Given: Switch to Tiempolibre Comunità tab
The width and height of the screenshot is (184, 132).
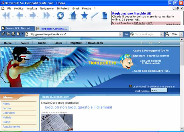Looking at the screenshot, I should pos(52,29).
